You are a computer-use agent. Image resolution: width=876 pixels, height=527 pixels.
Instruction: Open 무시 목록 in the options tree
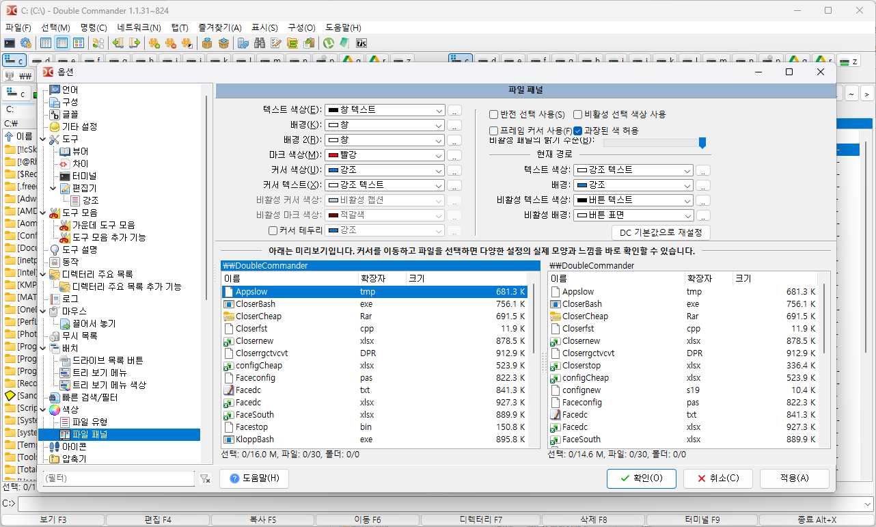(x=79, y=336)
